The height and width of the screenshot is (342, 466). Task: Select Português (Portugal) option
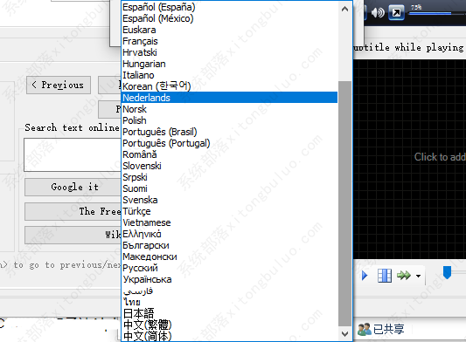tap(229, 143)
